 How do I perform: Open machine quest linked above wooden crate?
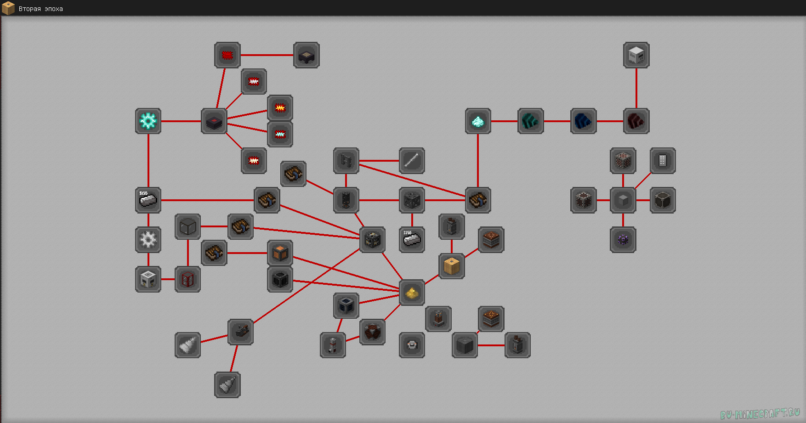pyautogui.click(x=451, y=226)
